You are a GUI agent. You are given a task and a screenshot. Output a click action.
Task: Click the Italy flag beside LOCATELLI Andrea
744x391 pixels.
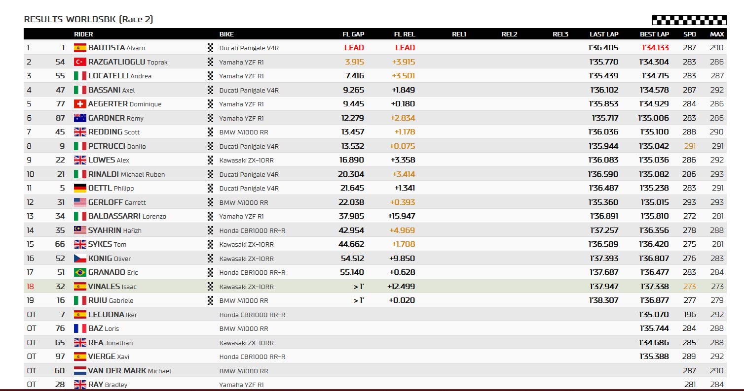pyautogui.click(x=80, y=76)
